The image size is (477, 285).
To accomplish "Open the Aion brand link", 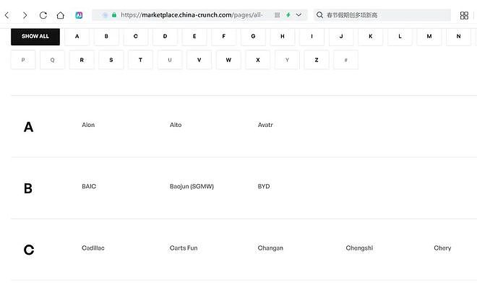I will click(x=88, y=125).
